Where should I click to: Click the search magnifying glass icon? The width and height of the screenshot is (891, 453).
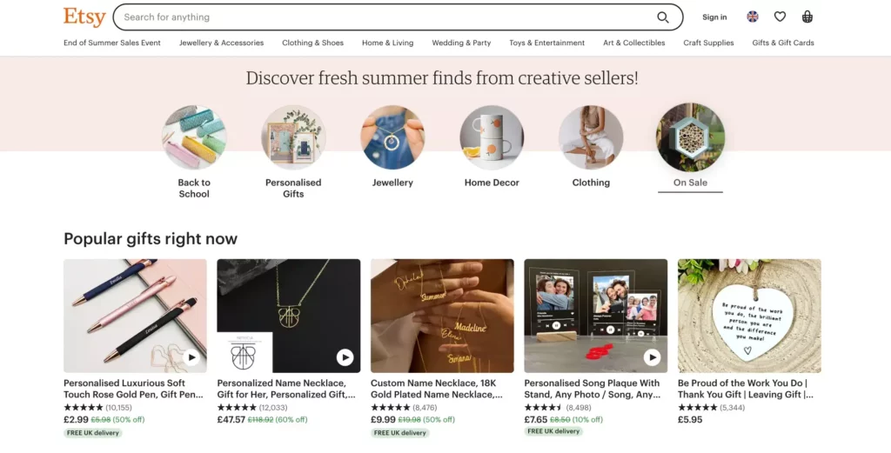tap(663, 17)
